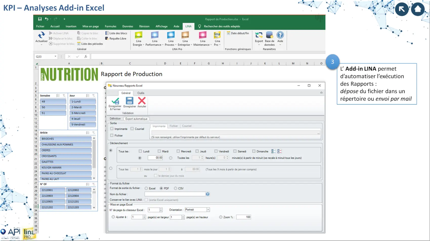Click the home icon at top right
This screenshot has height=241, width=430.
tap(418, 9)
